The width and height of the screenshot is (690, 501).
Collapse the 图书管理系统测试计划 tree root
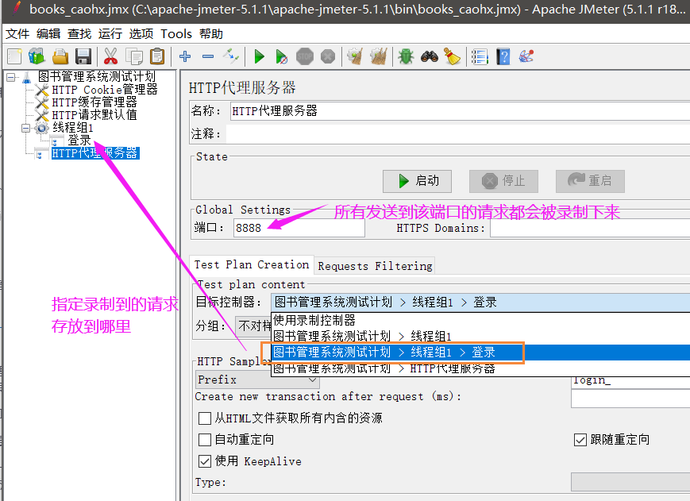[x=11, y=78]
